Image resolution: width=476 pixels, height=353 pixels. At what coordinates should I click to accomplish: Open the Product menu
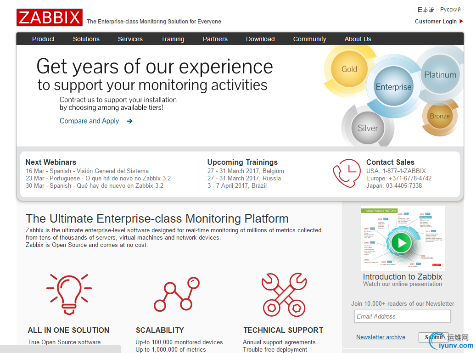(44, 39)
